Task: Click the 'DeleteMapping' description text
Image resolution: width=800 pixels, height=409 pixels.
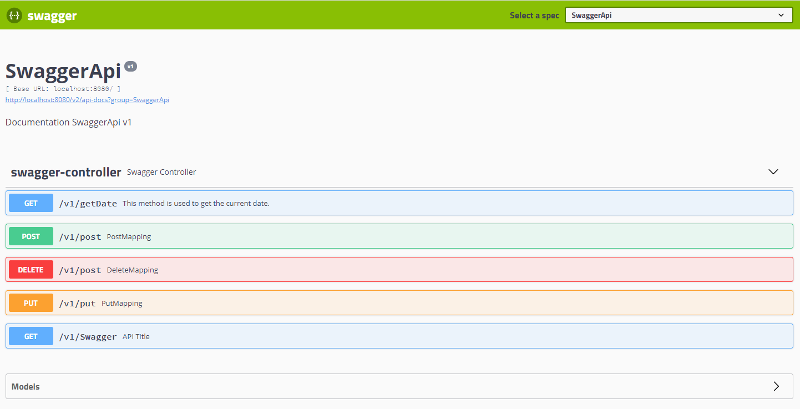Action: pyautogui.click(x=133, y=270)
